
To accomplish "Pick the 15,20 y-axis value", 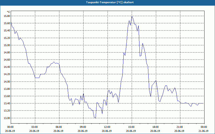I will point(7,38).
